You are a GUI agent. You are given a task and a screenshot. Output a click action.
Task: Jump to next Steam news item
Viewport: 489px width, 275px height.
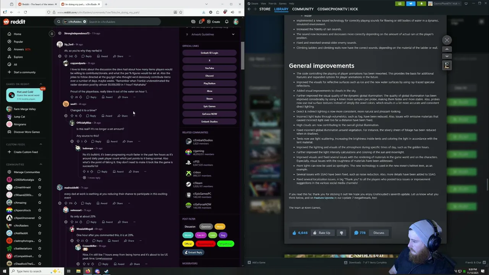pyautogui.click(x=447, y=56)
